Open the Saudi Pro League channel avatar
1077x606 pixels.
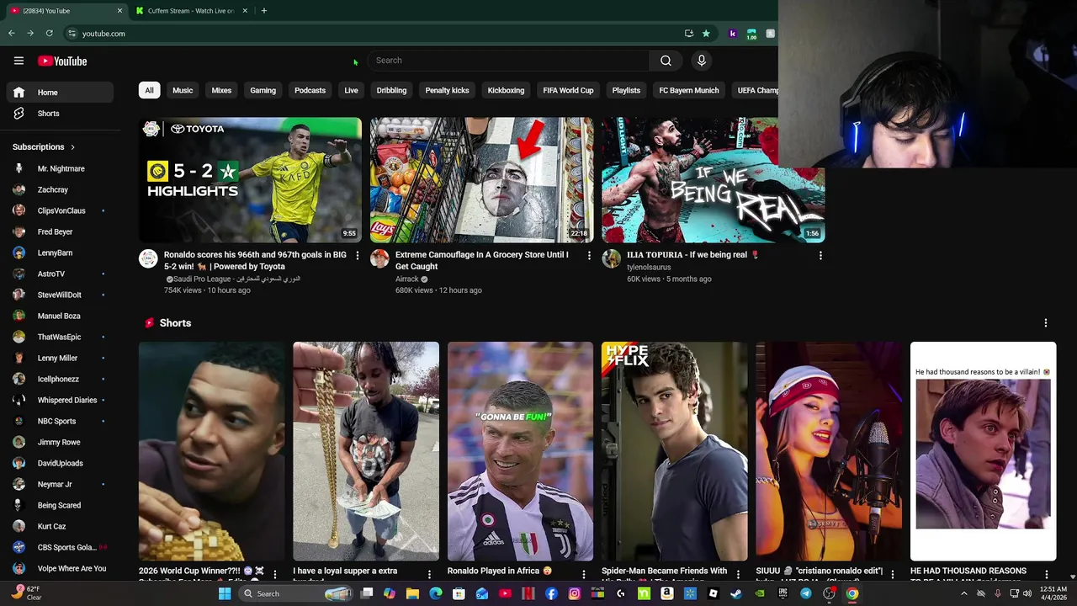coord(148,258)
